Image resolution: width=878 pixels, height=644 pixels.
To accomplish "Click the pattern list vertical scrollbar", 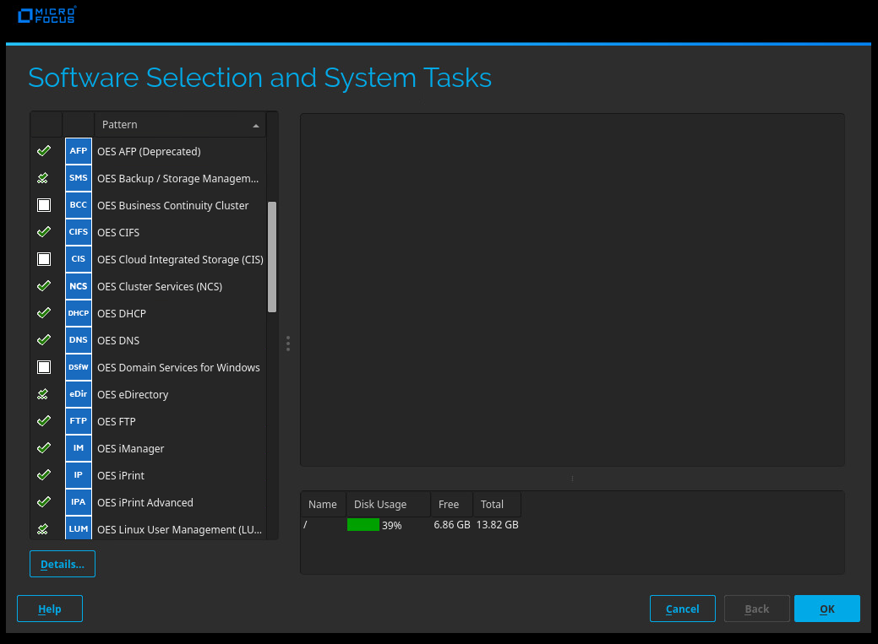I will 272,257.
